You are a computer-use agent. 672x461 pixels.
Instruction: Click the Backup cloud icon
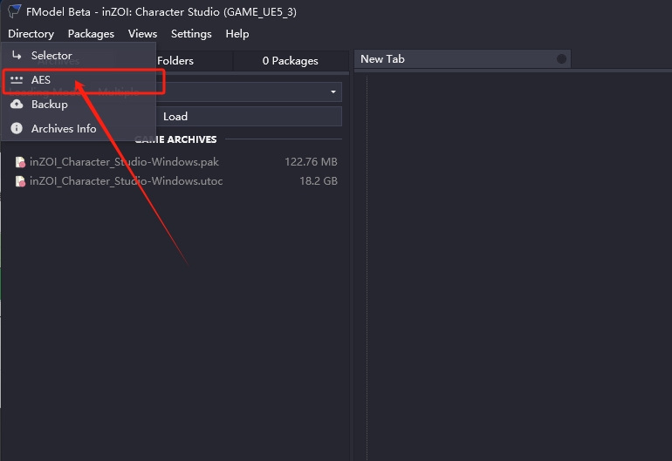click(17, 104)
